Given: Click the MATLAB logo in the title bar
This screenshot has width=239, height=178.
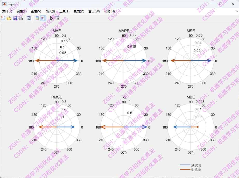Looking at the screenshot, I should pyautogui.click(x=4, y=4).
